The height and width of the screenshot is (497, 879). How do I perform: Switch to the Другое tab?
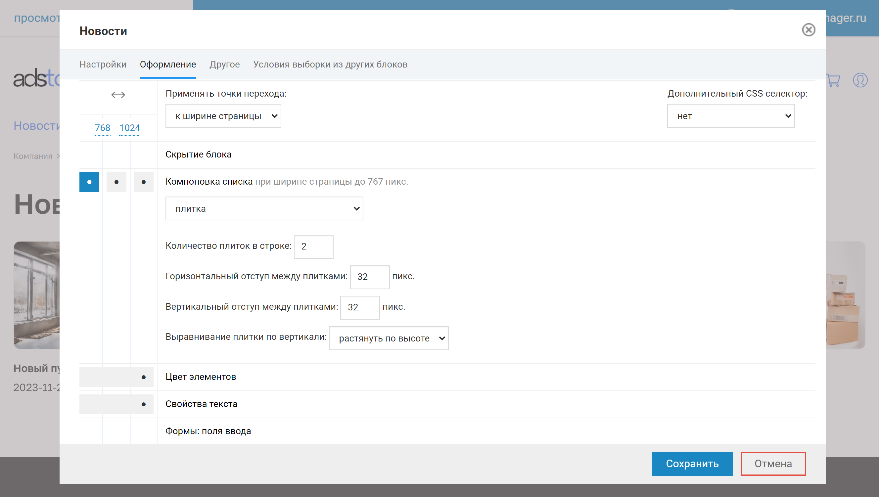point(225,64)
